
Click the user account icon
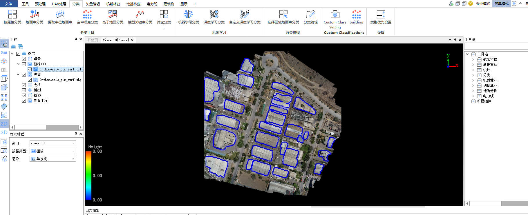point(451,3)
